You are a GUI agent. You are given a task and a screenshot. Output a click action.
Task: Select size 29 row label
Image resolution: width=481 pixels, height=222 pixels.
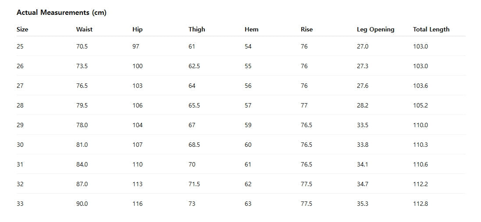tap(20, 125)
